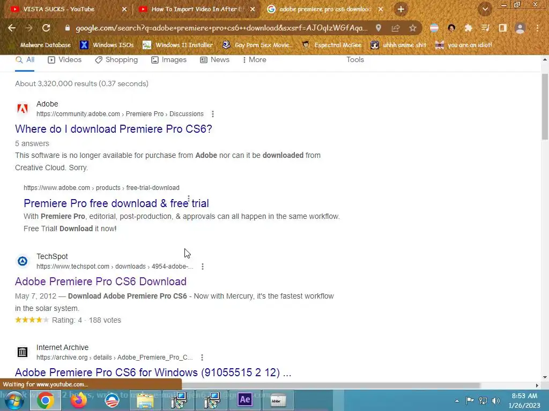Click the address bar URL field
This screenshot has width=549, height=411.
221,28
